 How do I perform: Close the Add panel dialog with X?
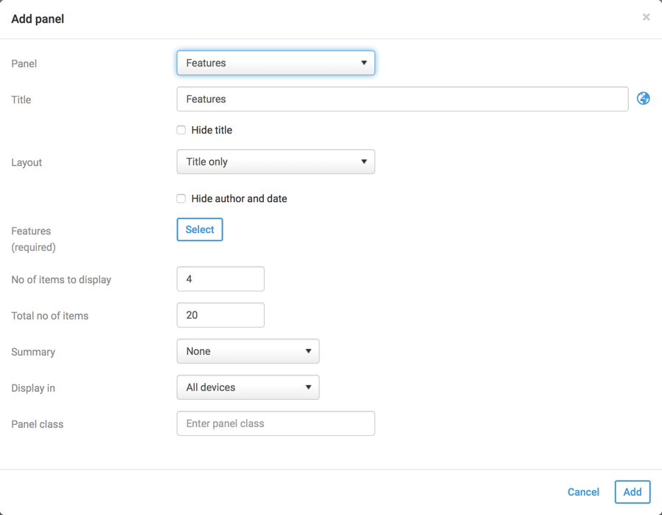click(646, 17)
